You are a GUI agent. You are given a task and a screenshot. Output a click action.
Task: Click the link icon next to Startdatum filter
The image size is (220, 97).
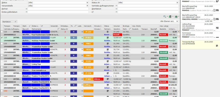116,9
